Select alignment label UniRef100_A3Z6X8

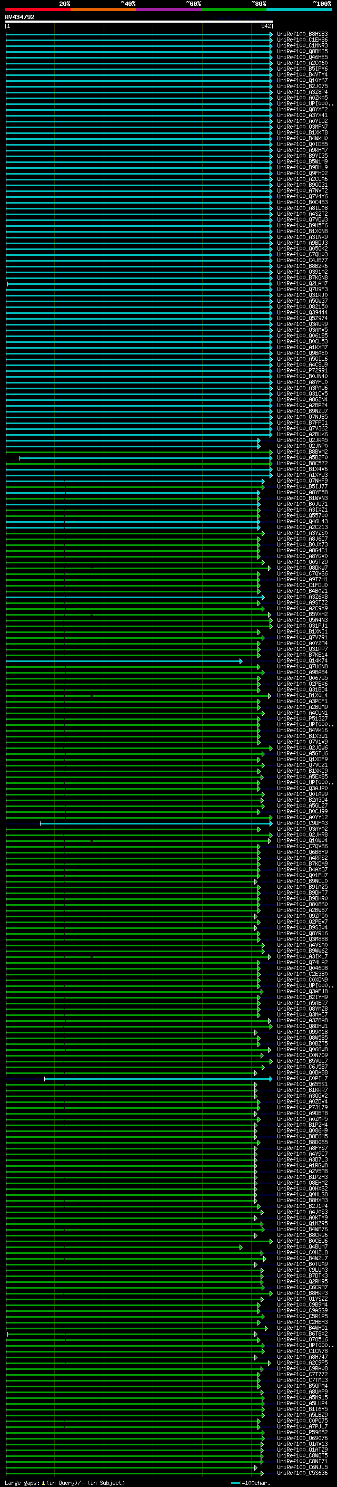(302, 597)
